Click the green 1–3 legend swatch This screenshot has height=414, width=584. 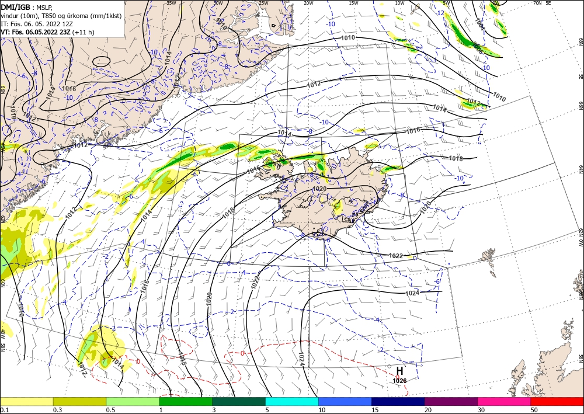tap(186, 401)
